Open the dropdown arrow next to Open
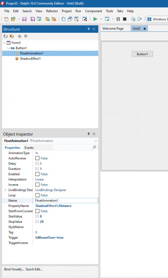The width and height of the screenshot is (168, 278). pos(19,19)
